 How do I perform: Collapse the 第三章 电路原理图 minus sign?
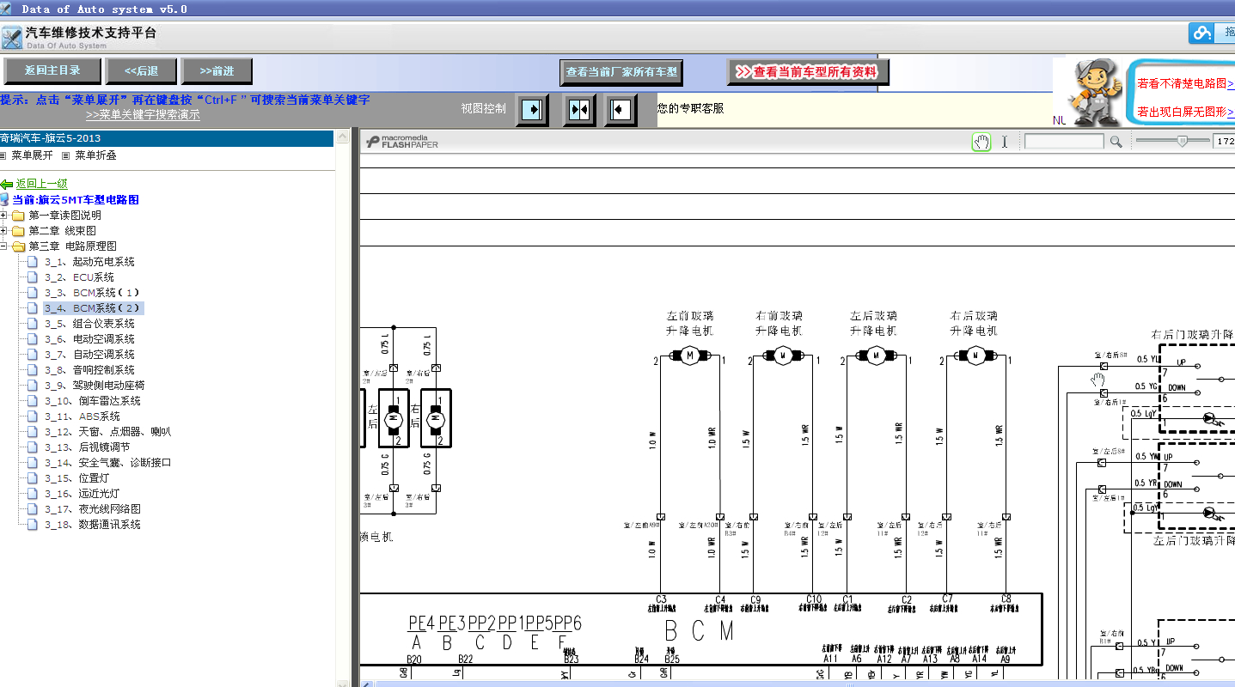click(x=3, y=246)
